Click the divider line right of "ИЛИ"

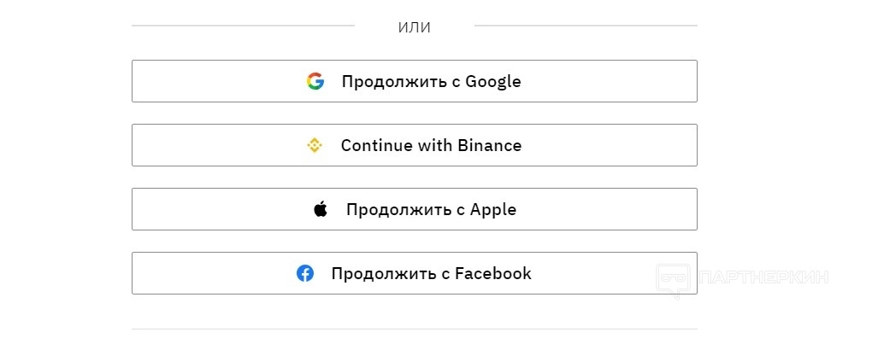pyautogui.click(x=586, y=26)
